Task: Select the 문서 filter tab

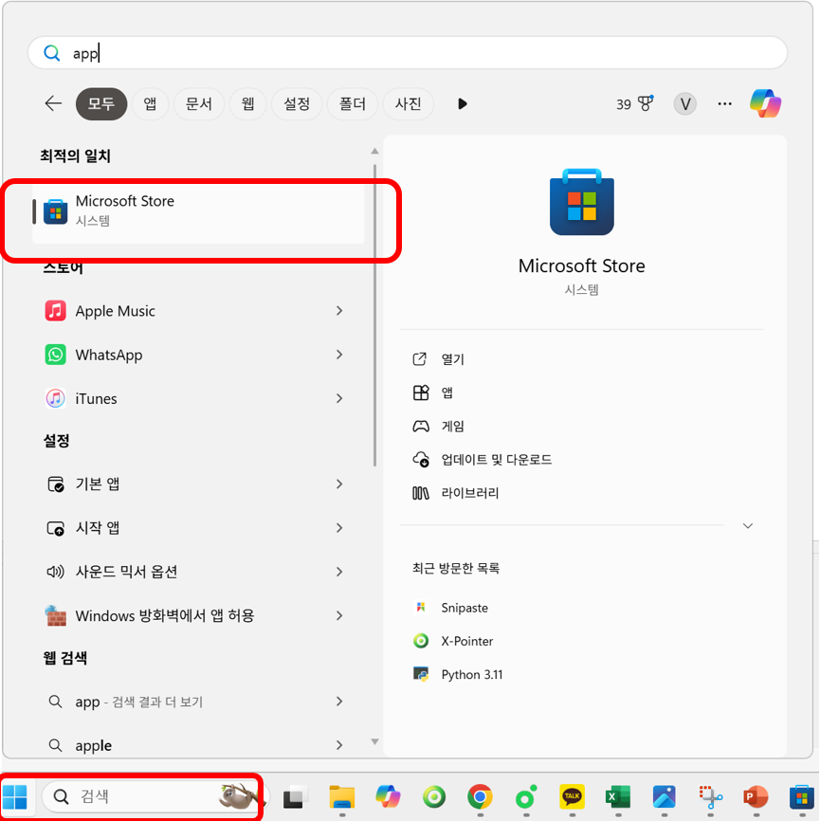Action: [199, 103]
